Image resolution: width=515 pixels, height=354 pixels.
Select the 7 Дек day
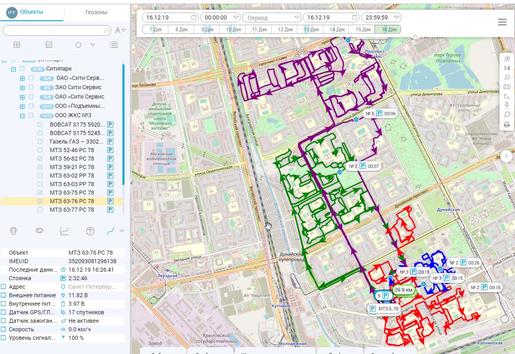pyautogui.click(x=157, y=29)
